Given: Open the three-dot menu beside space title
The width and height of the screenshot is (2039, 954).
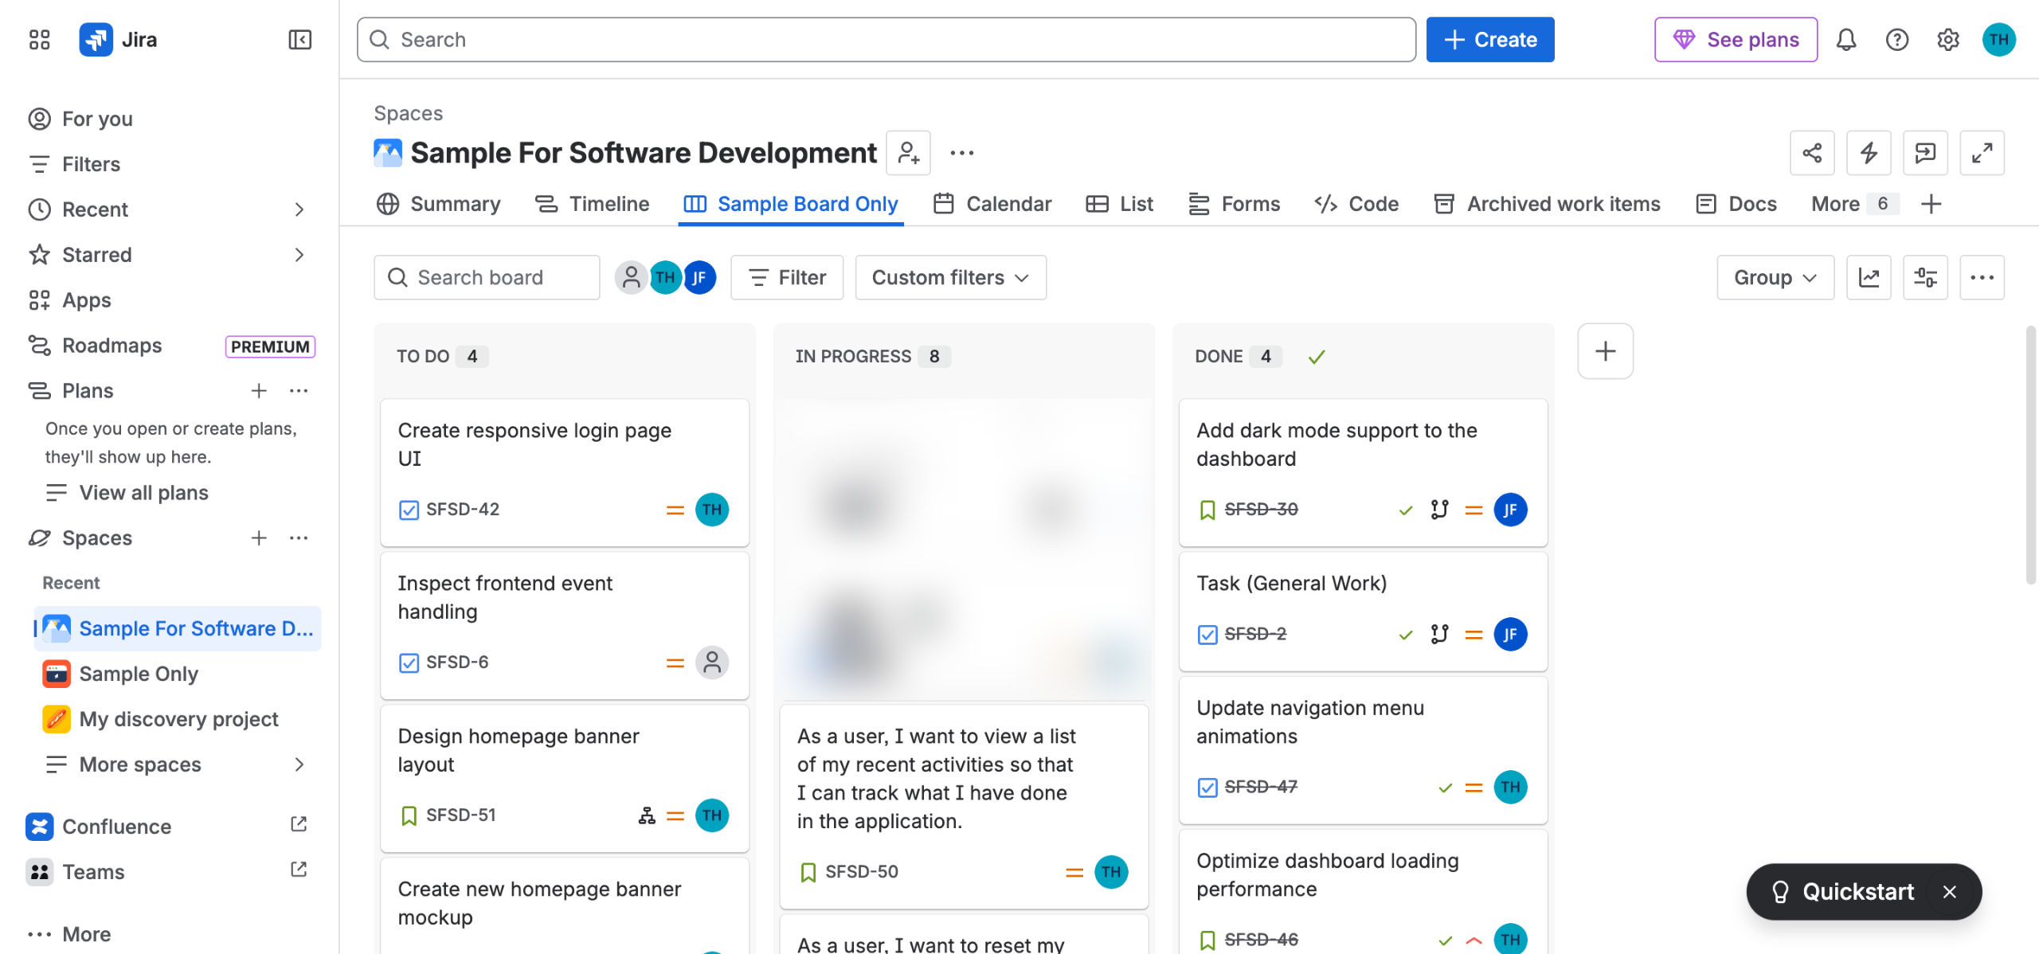Looking at the screenshot, I should pos(962,153).
